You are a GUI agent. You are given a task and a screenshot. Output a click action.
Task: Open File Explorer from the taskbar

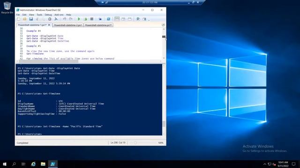(43, 164)
